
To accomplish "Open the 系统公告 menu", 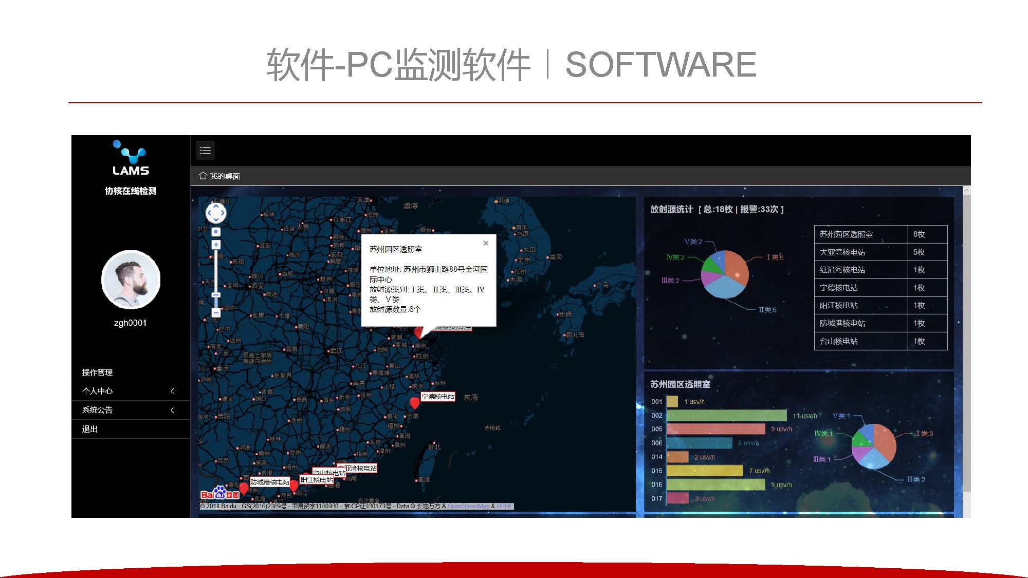I will [x=131, y=410].
